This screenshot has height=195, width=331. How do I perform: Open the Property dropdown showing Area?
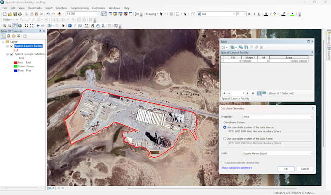[x=278, y=117]
